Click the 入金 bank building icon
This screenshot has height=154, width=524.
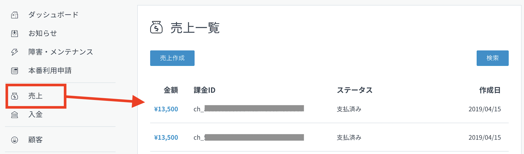click(x=15, y=115)
